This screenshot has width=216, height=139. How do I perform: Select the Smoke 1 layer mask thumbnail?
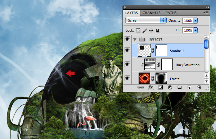(161, 50)
